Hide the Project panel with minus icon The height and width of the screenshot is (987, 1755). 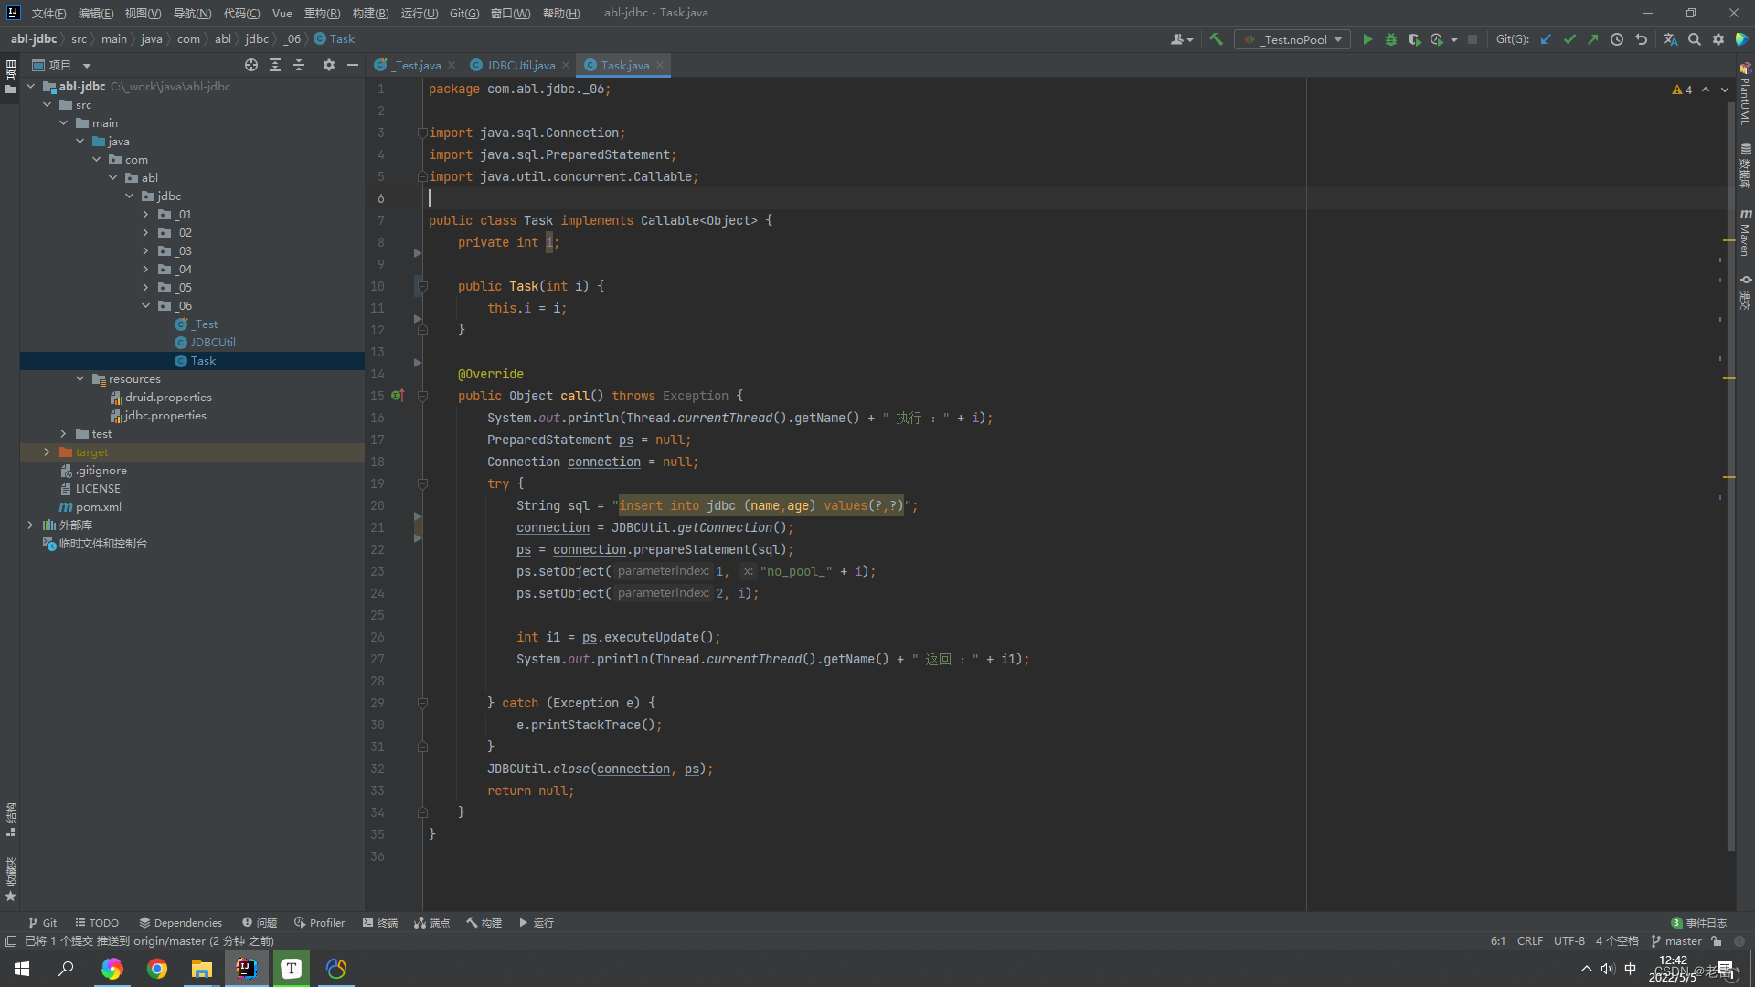click(353, 65)
